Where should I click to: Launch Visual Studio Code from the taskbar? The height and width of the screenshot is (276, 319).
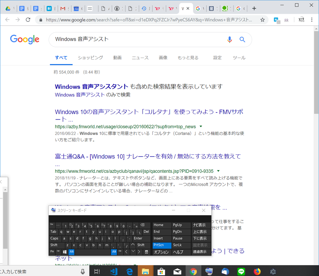113,271
